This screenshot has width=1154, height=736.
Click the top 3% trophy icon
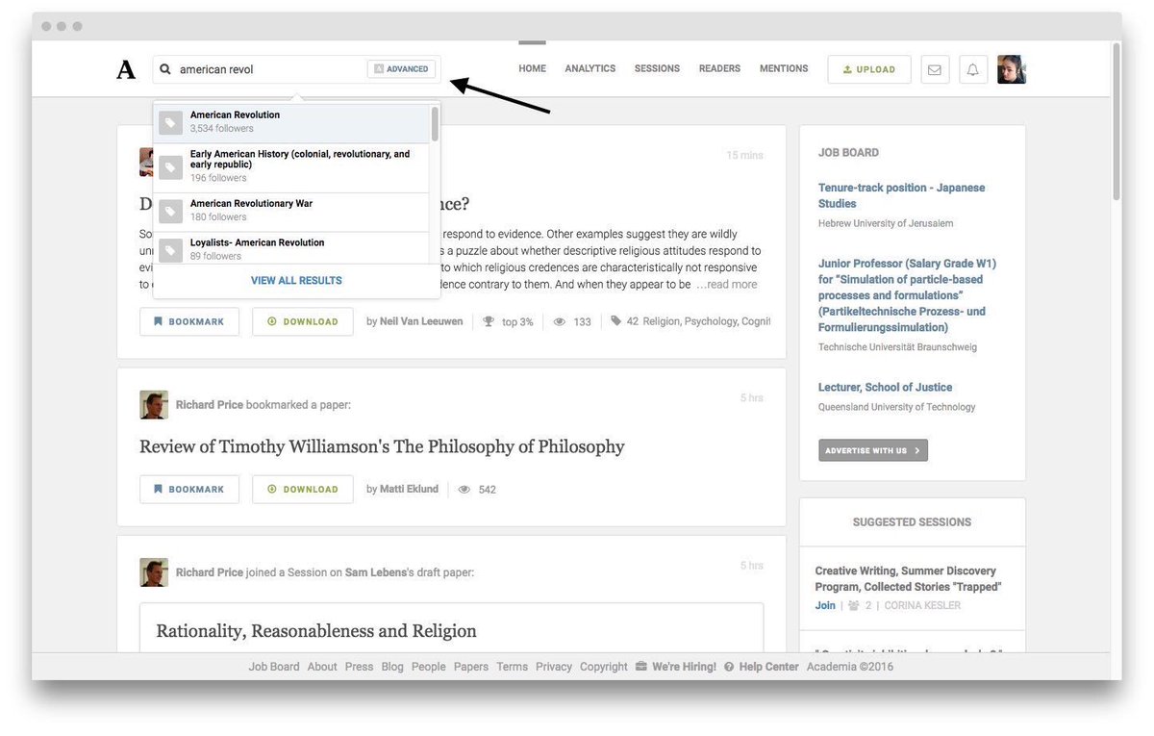[489, 321]
